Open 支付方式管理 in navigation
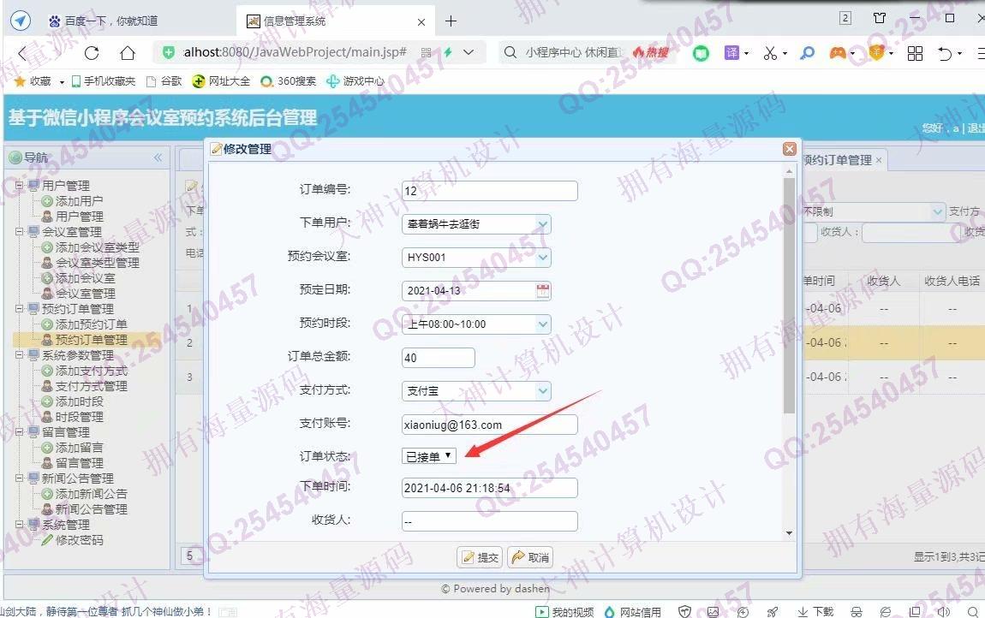The width and height of the screenshot is (985, 618). coord(85,386)
